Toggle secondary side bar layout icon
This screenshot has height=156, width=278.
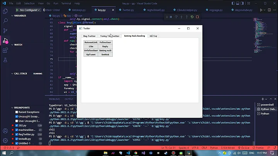click(x=242, y=3)
